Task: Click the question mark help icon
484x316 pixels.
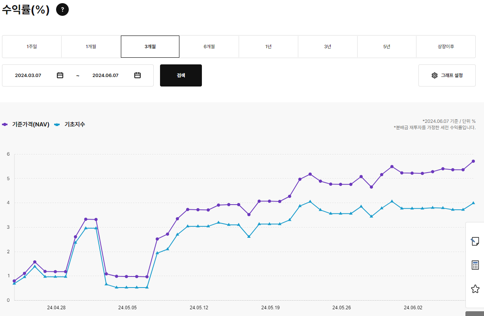Action: click(62, 9)
